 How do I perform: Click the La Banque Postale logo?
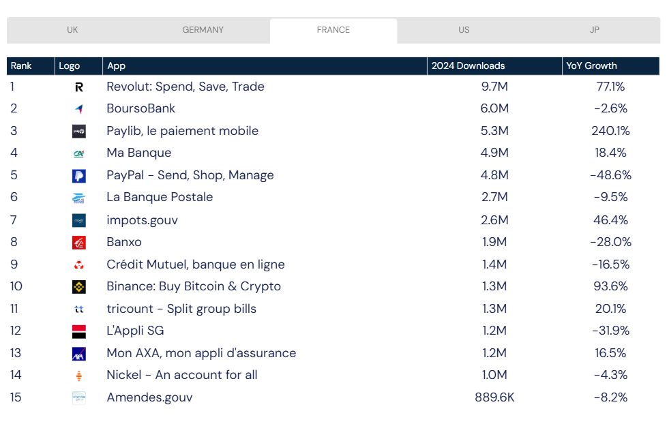tap(79, 198)
